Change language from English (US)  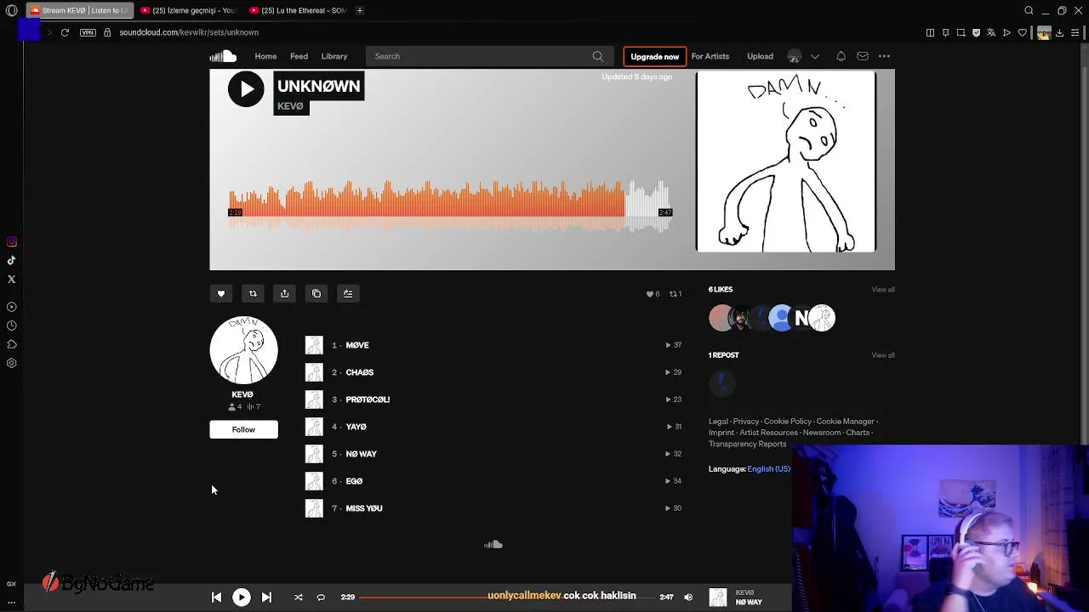(x=768, y=469)
